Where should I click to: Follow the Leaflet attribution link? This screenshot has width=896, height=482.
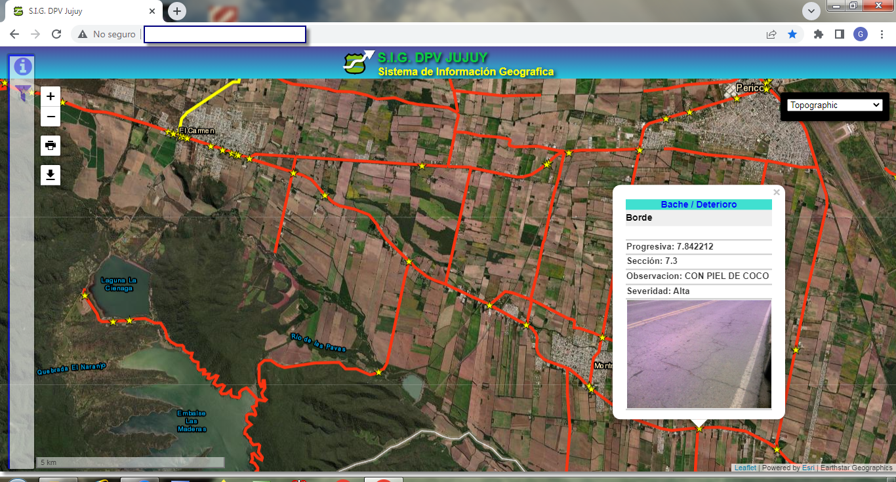(744, 468)
